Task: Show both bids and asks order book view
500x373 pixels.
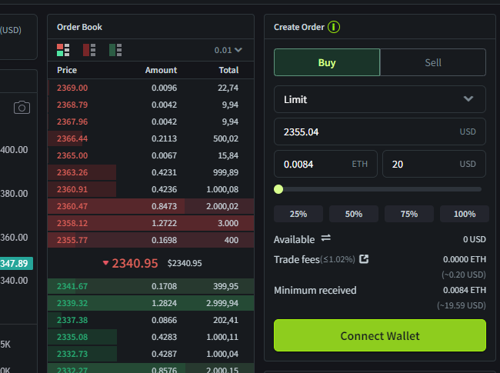Action: coord(63,50)
